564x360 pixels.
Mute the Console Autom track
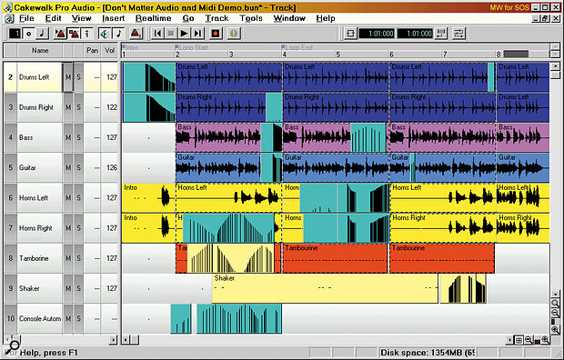68,319
